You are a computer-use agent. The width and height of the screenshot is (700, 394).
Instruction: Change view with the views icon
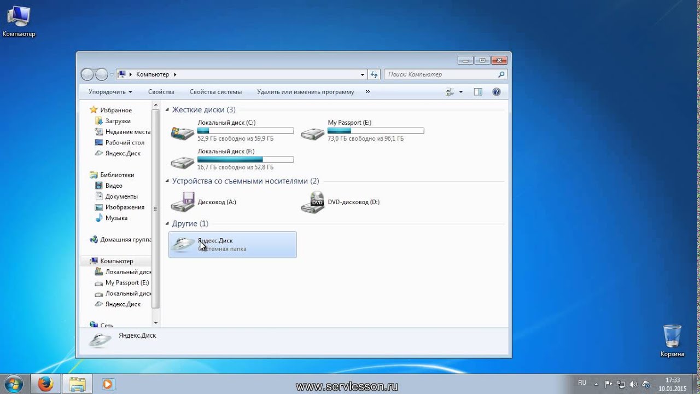pos(450,92)
